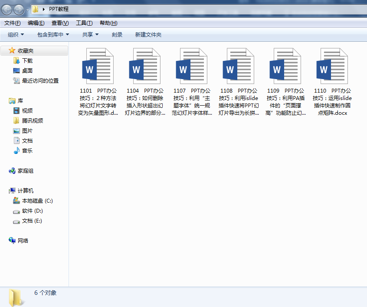Select the Word icon of file 1107

coord(191,66)
